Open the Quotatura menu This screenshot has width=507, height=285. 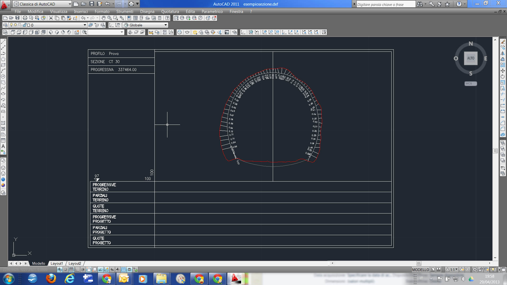point(170,12)
